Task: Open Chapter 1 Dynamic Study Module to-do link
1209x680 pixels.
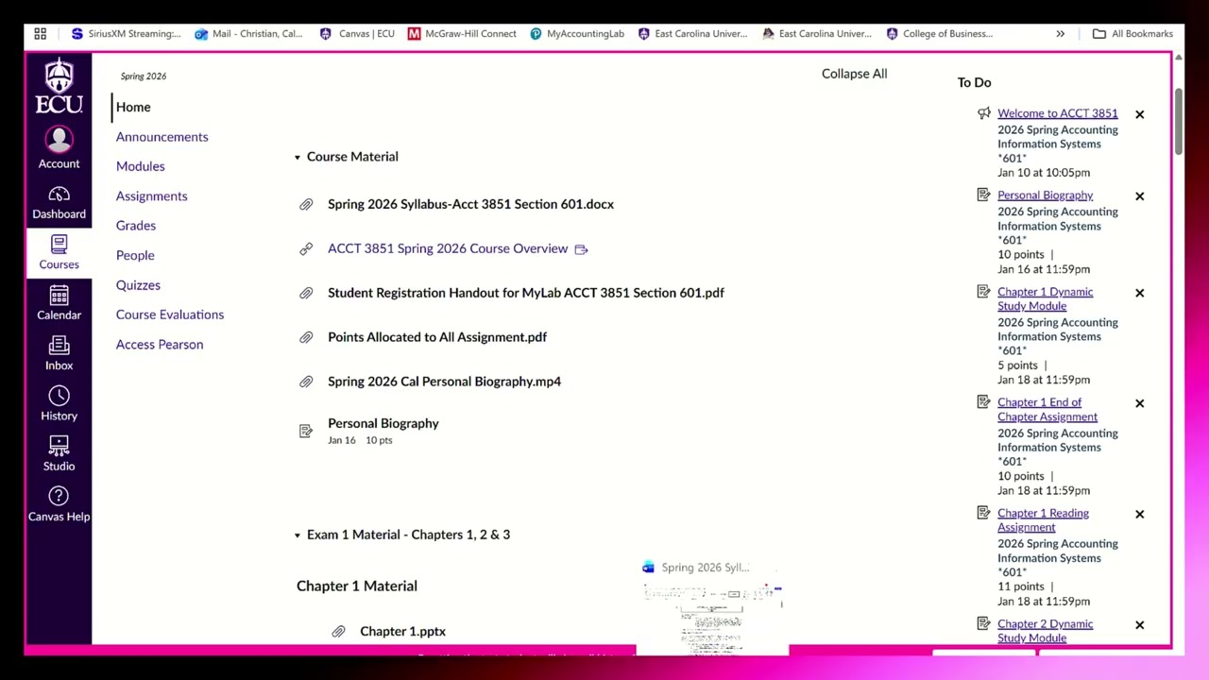Action: point(1045,298)
